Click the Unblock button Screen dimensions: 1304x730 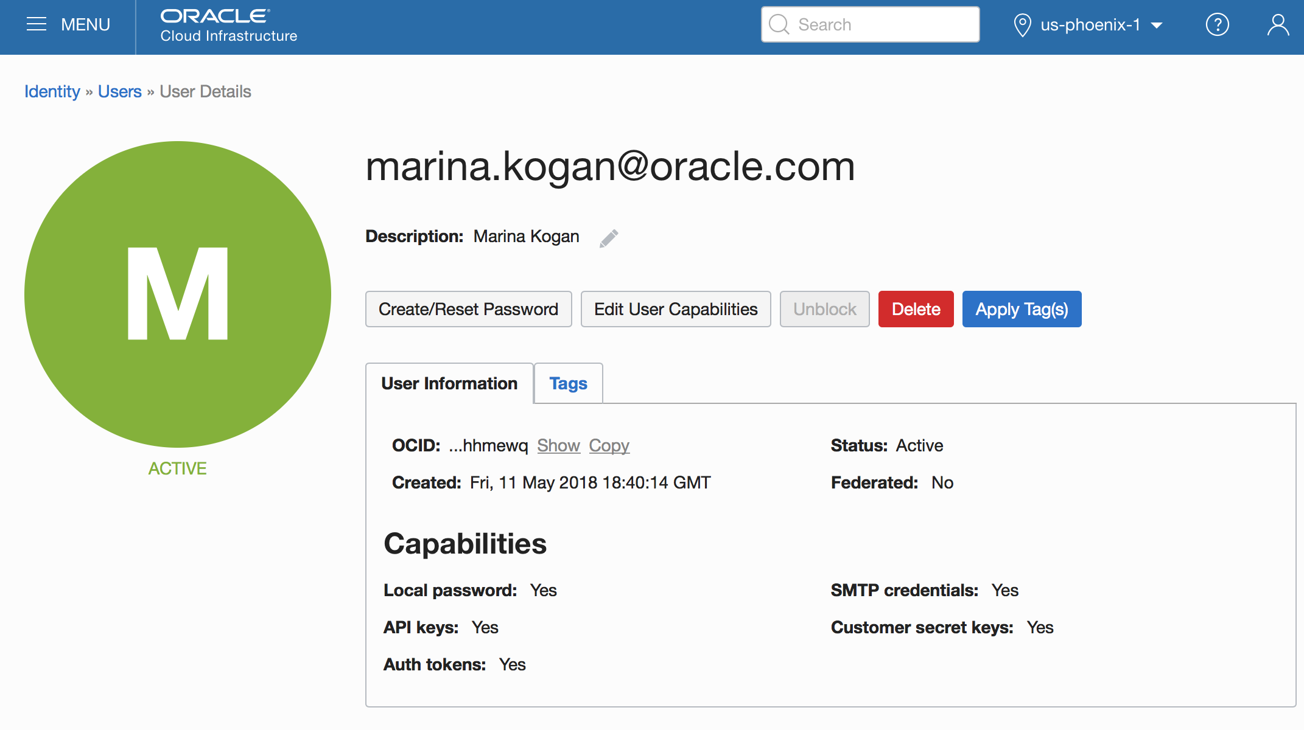pos(824,309)
